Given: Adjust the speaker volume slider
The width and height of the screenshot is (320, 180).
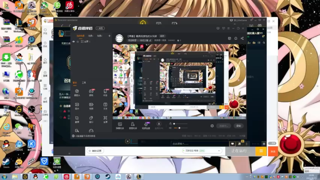Looking at the screenshot, I should [x=181, y=128].
